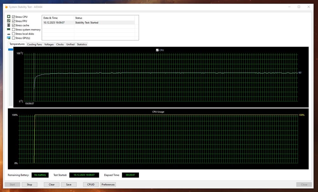Click the Status column header

(104, 18)
